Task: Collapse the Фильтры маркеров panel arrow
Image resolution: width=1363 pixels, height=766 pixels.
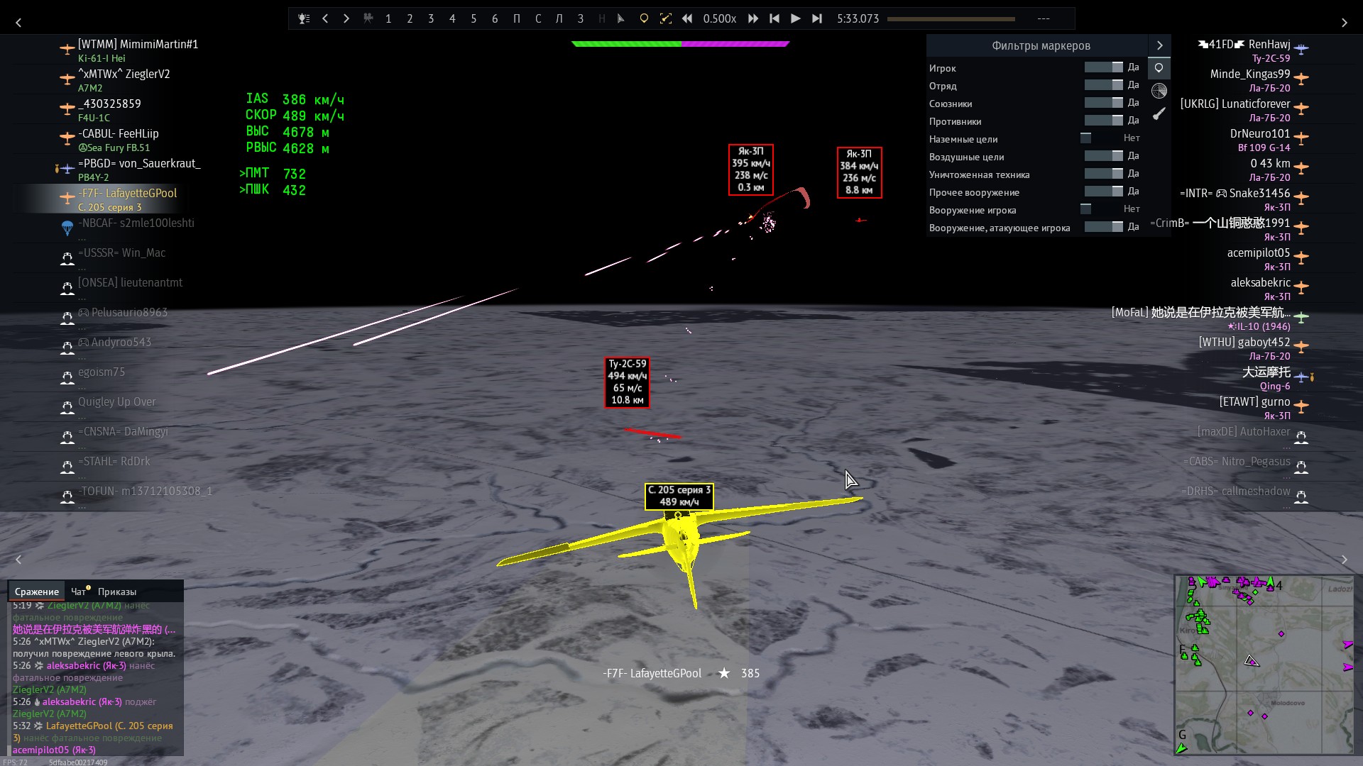Action: tap(1159, 45)
